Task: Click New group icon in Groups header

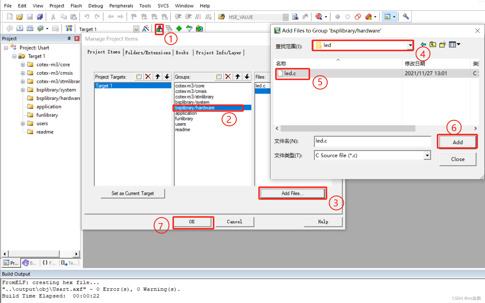Action: 219,77
